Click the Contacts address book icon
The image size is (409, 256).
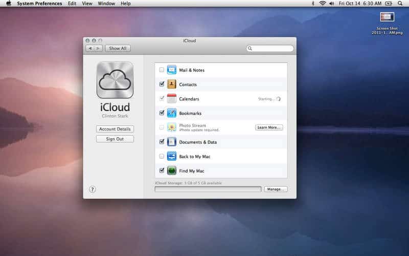pyautogui.click(x=172, y=84)
